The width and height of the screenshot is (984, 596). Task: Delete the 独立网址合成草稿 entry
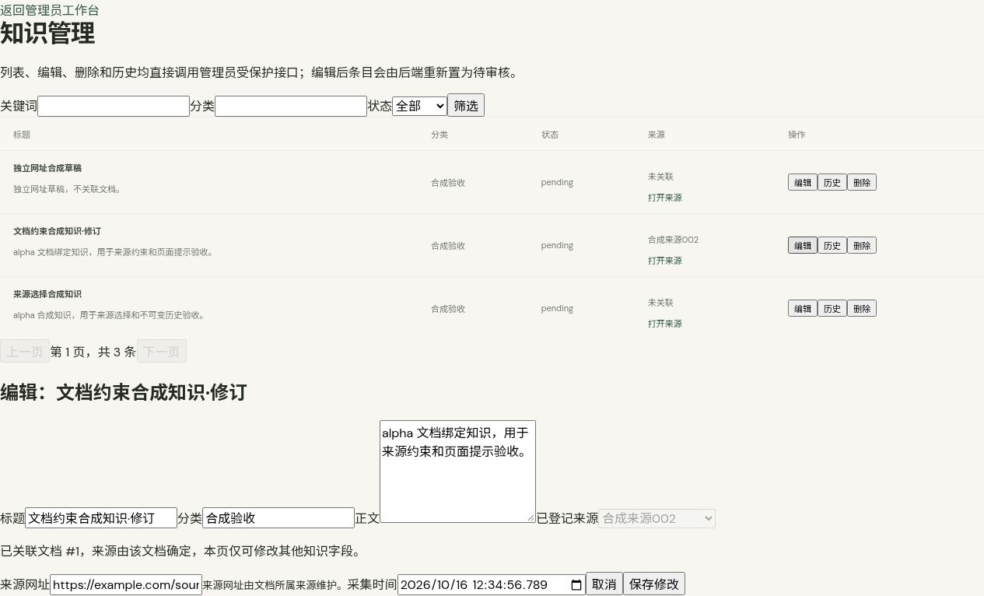pos(861,182)
